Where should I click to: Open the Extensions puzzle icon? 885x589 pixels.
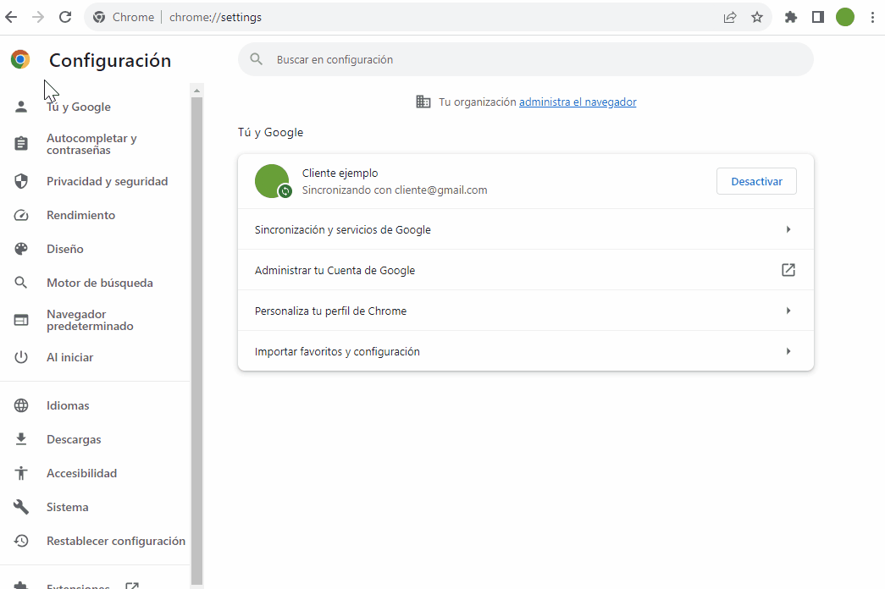click(x=791, y=18)
